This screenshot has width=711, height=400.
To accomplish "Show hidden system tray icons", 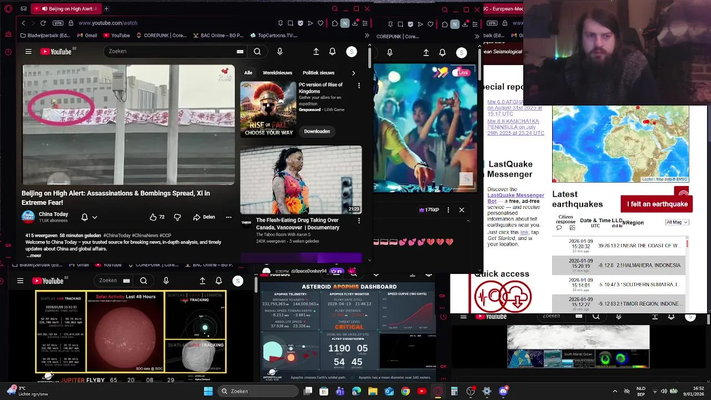I will coord(615,391).
